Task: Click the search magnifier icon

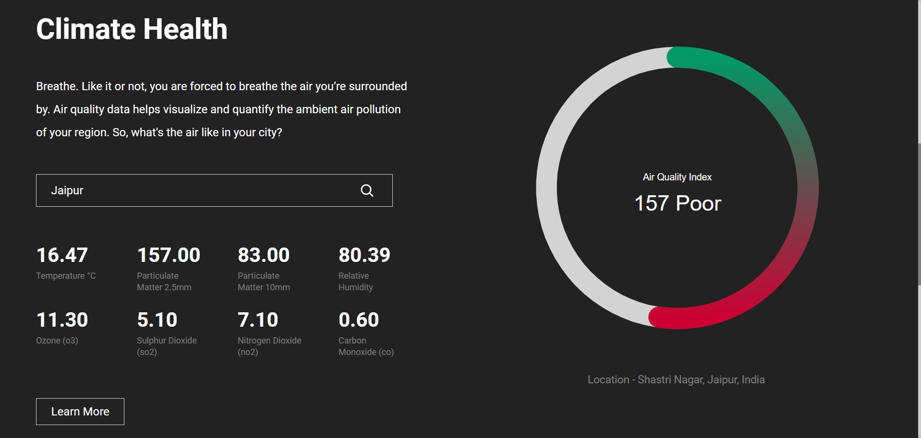Action: (x=367, y=190)
